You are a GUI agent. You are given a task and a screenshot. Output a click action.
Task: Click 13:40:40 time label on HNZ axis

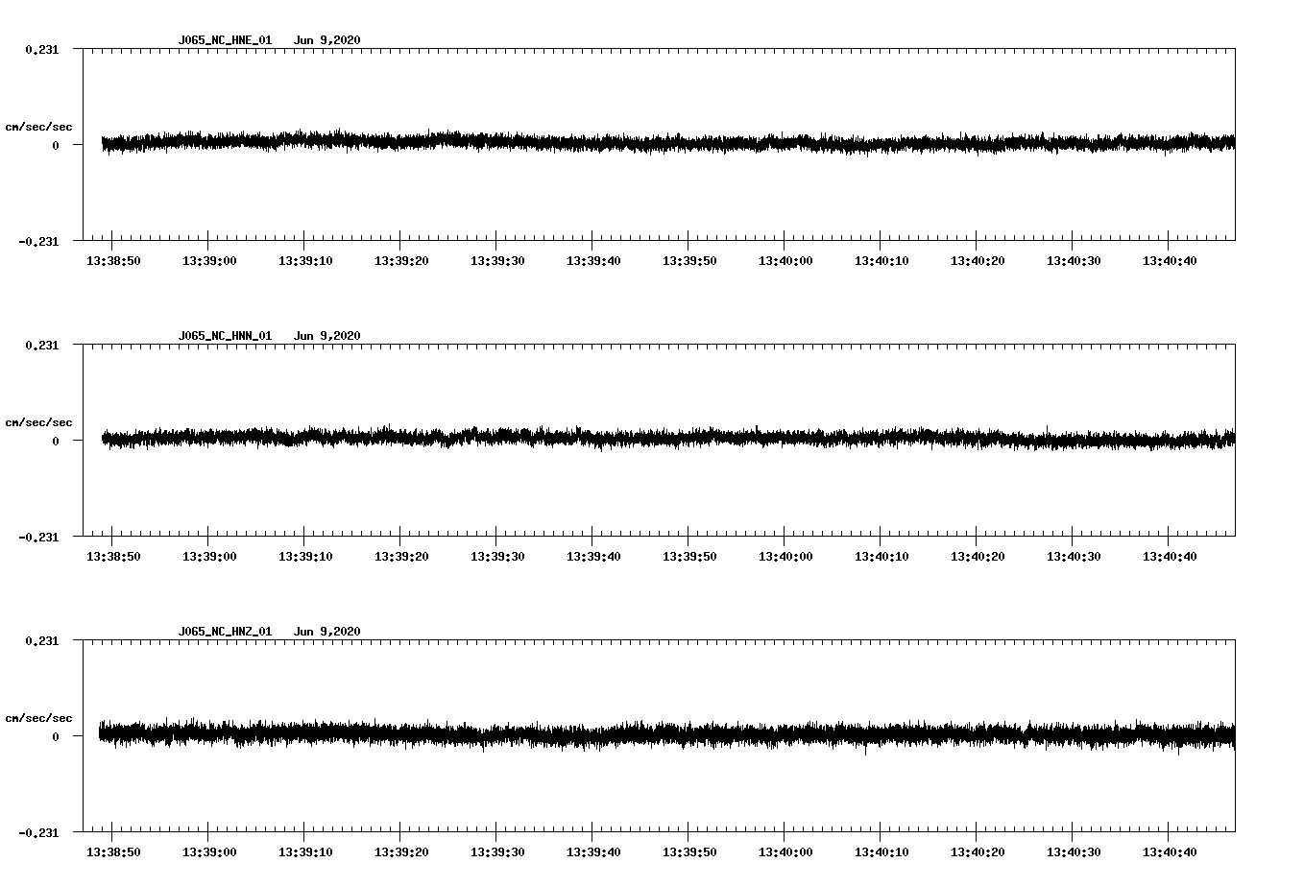(1170, 852)
